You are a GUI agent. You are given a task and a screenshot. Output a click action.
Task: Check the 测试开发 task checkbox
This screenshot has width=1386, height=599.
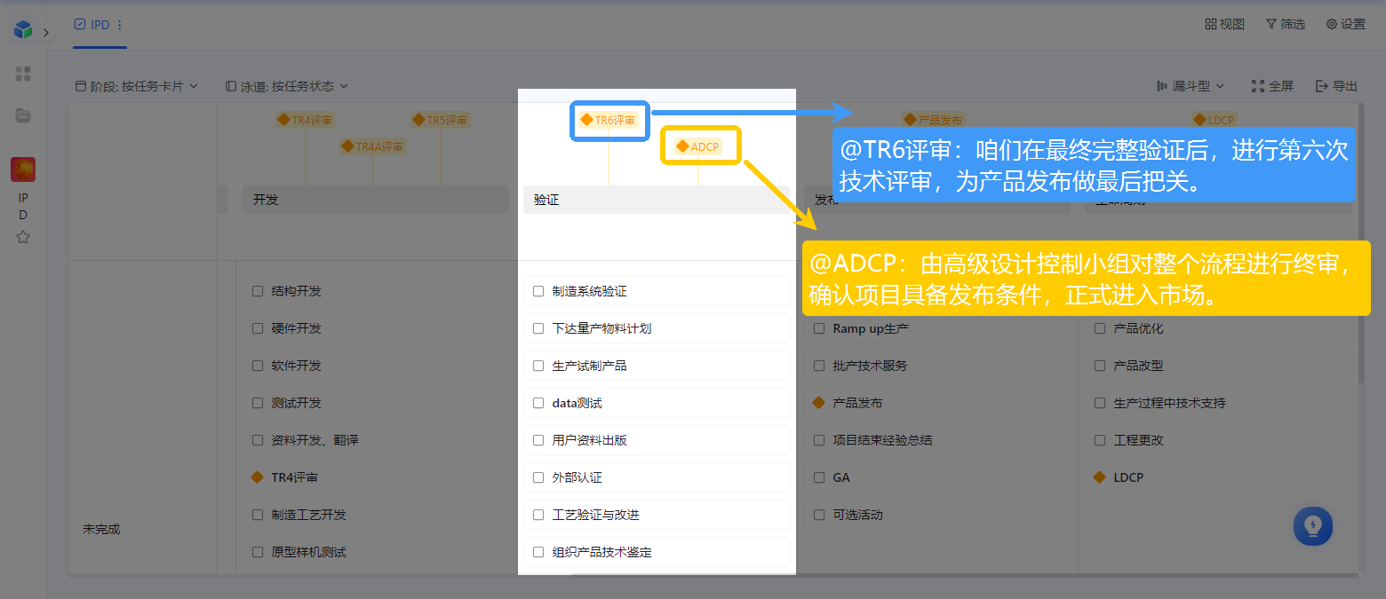(x=258, y=403)
